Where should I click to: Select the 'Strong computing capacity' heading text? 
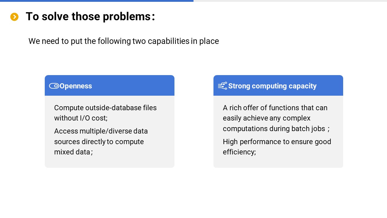272,86
